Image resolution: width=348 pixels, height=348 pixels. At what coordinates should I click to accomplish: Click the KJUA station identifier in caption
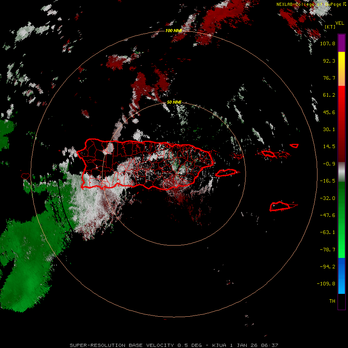[x=219, y=345]
